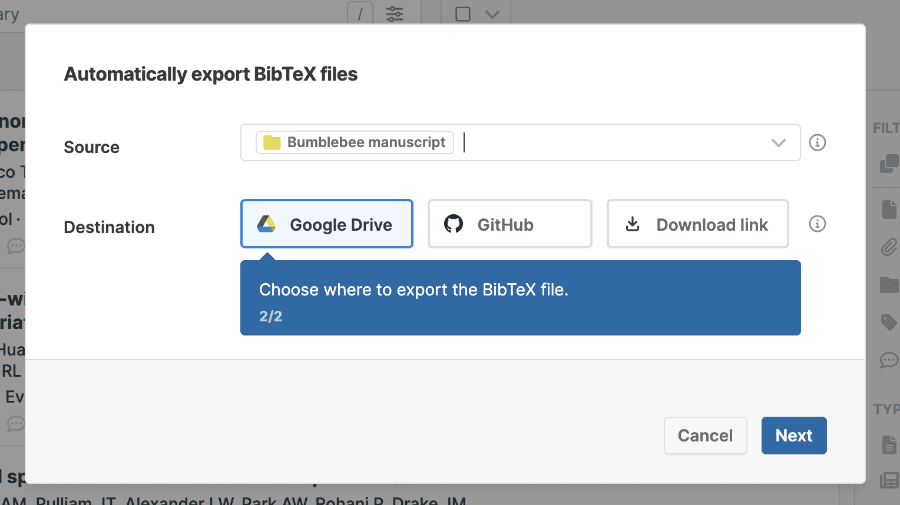This screenshot has width=900, height=505.
Task: Toggle the select-all checkbox in toolbar
Action: (463, 14)
